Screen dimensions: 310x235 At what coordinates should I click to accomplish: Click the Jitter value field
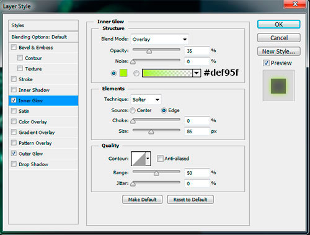point(197,184)
